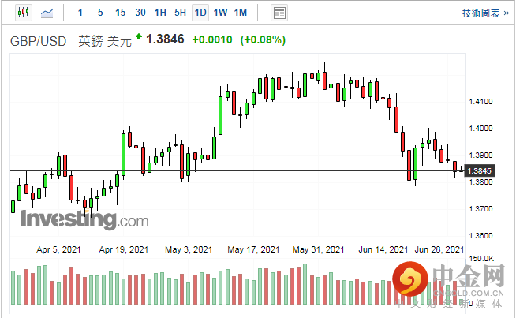Click the 1.4000 price axis level
Viewport: 516px width, 318px height.
[480, 128]
